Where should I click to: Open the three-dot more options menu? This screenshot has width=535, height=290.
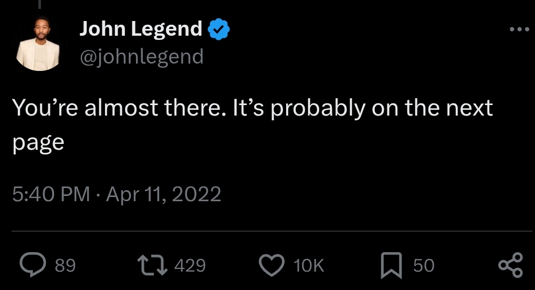coord(520,29)
